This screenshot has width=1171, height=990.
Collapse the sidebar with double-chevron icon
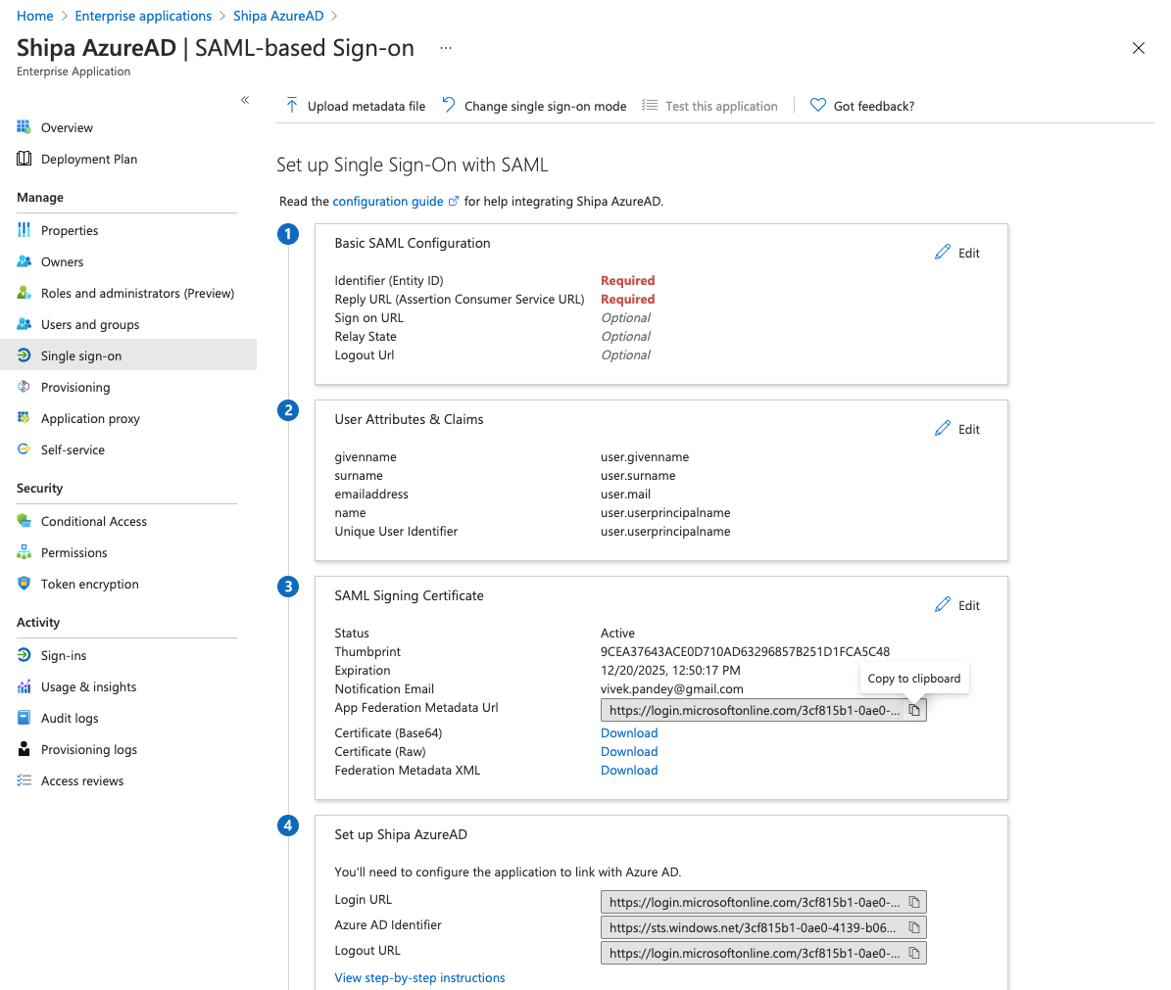[245, 100]
